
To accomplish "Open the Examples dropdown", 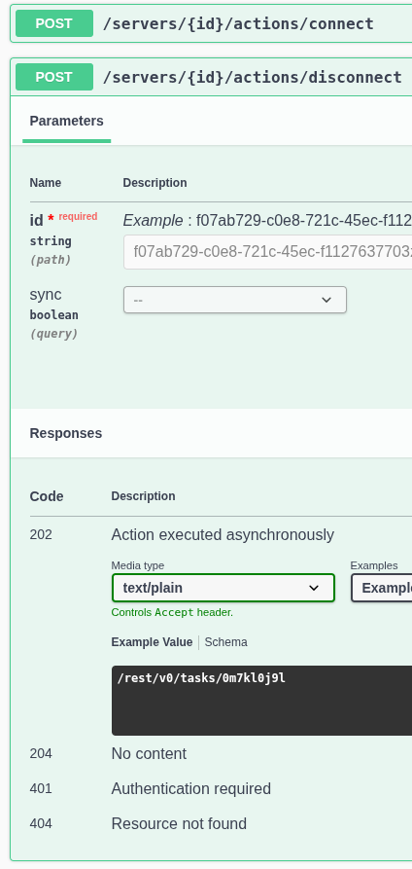I will click(x=382, y=588).
